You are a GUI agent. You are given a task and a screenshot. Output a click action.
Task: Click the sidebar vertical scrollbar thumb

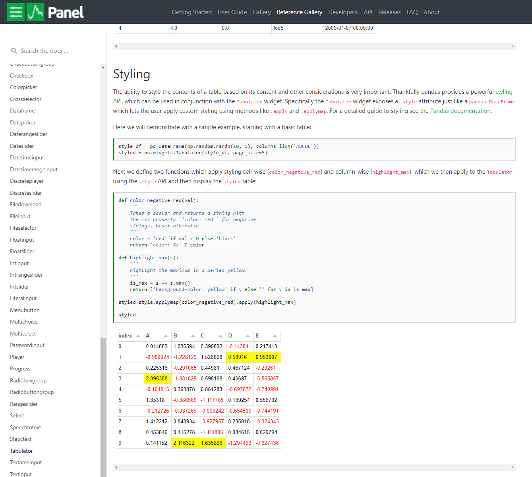point(103,407)
